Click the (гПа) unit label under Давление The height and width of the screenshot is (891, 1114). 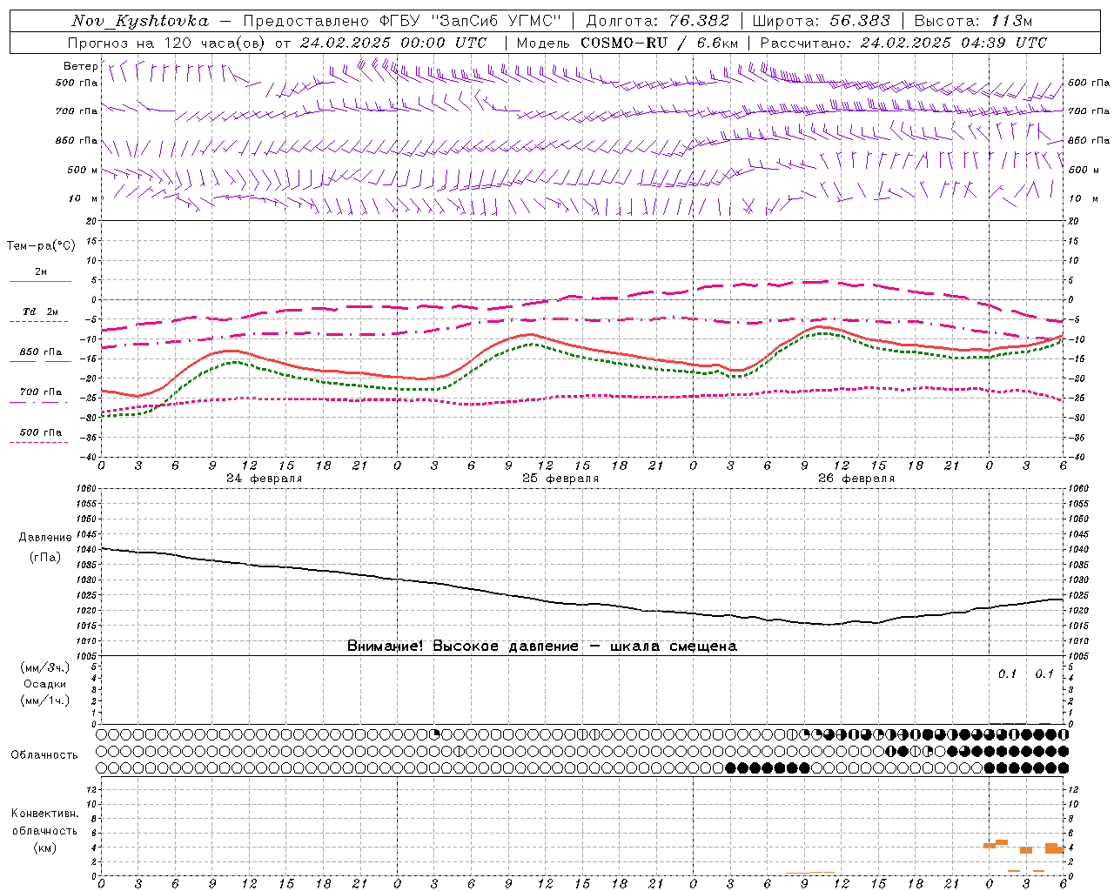[45, 557]
